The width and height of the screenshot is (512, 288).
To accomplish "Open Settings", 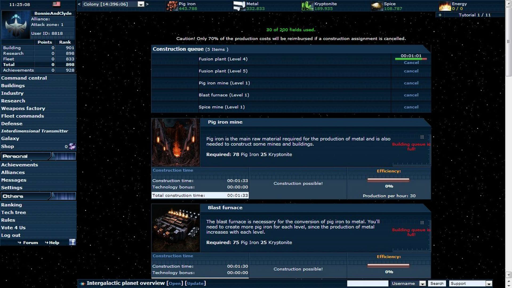I will (x=12, y=188).
